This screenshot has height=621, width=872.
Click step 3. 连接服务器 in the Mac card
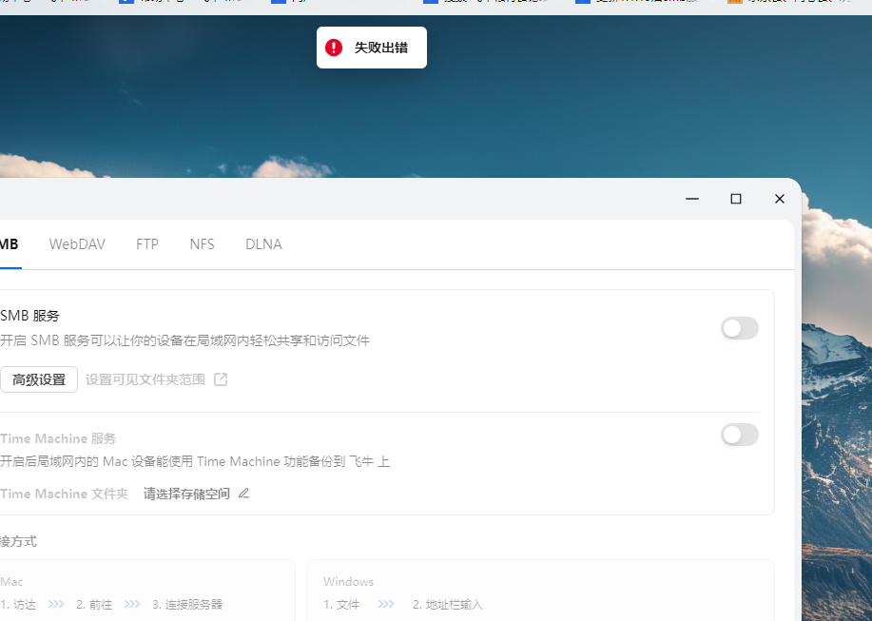[x=185, y=603]
